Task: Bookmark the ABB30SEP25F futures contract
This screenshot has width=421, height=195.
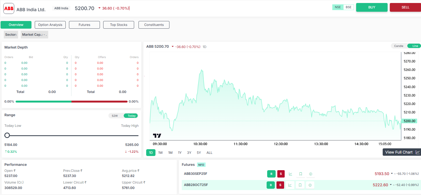Action: [301, 174]
